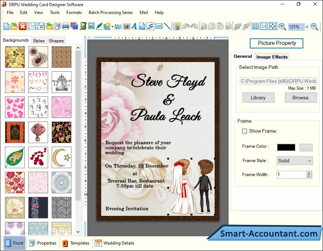Click the 1:1 actual size icon
The image size is (323, 251).
(264, 27)
